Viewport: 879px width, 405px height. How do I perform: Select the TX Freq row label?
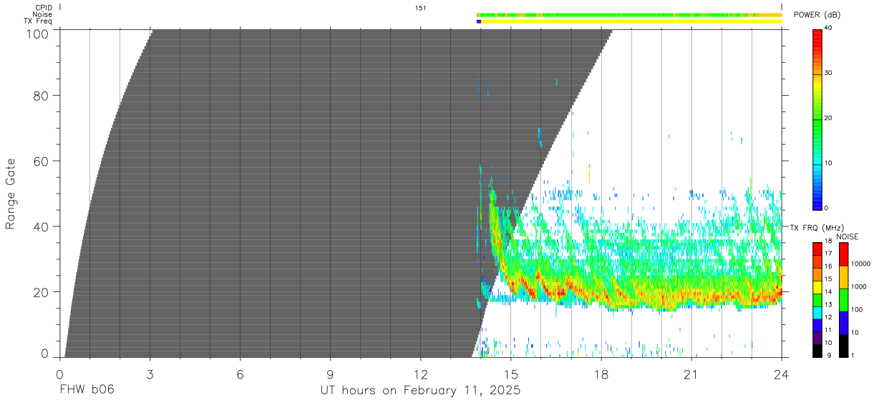(38, 21)
